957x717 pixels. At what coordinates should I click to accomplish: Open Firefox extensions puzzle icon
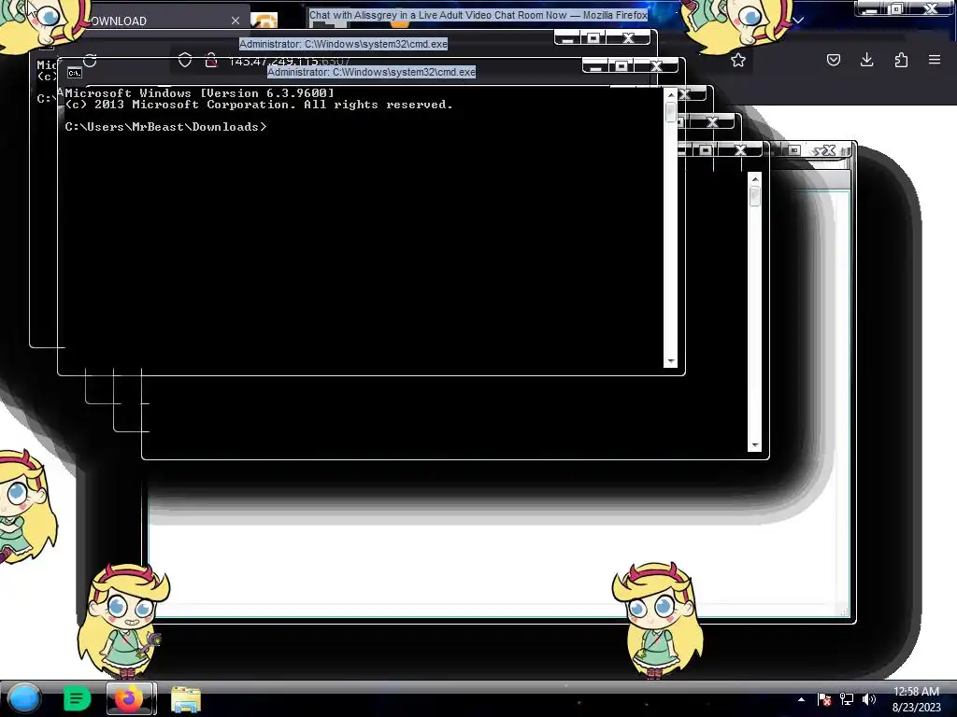point(901,60)
